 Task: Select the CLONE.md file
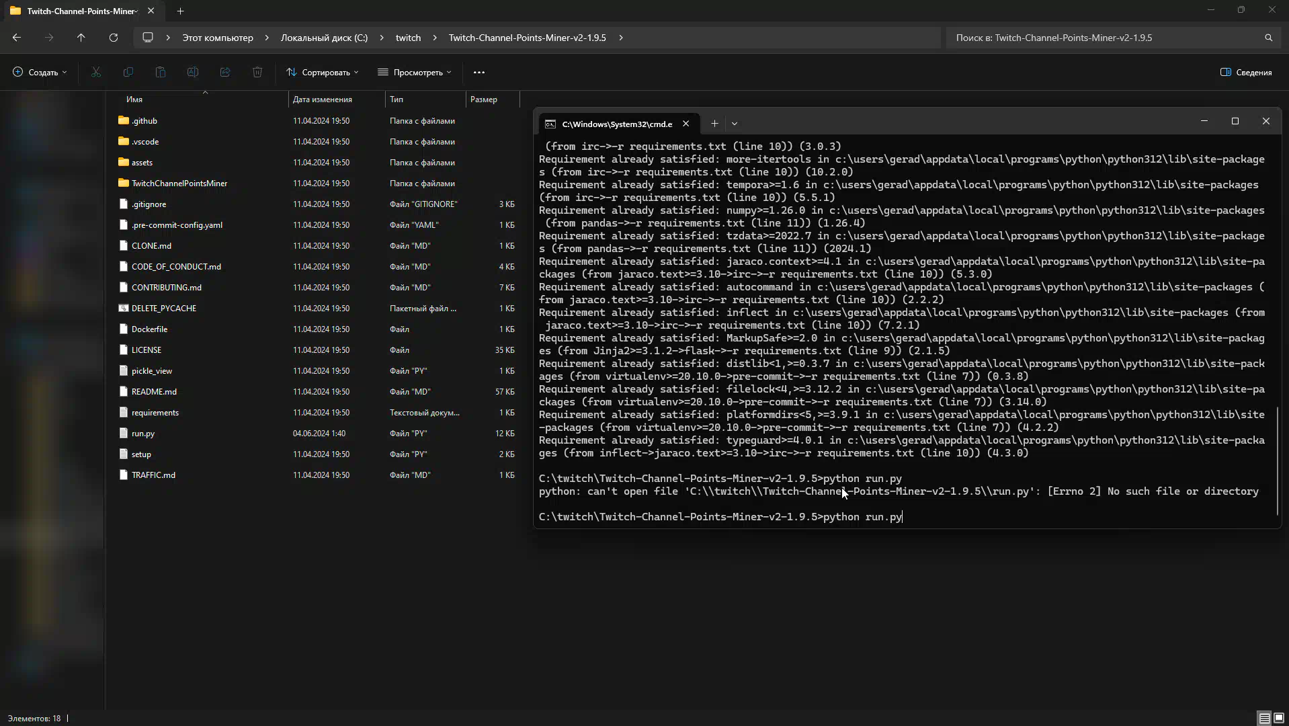click(x=151, y=245)
